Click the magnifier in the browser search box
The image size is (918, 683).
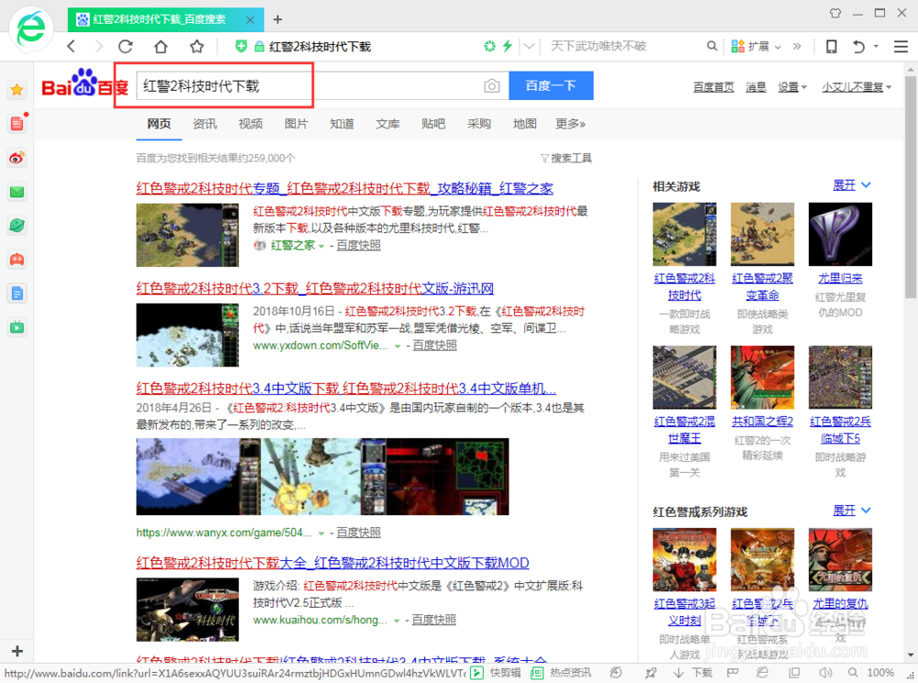coord(711,46)
